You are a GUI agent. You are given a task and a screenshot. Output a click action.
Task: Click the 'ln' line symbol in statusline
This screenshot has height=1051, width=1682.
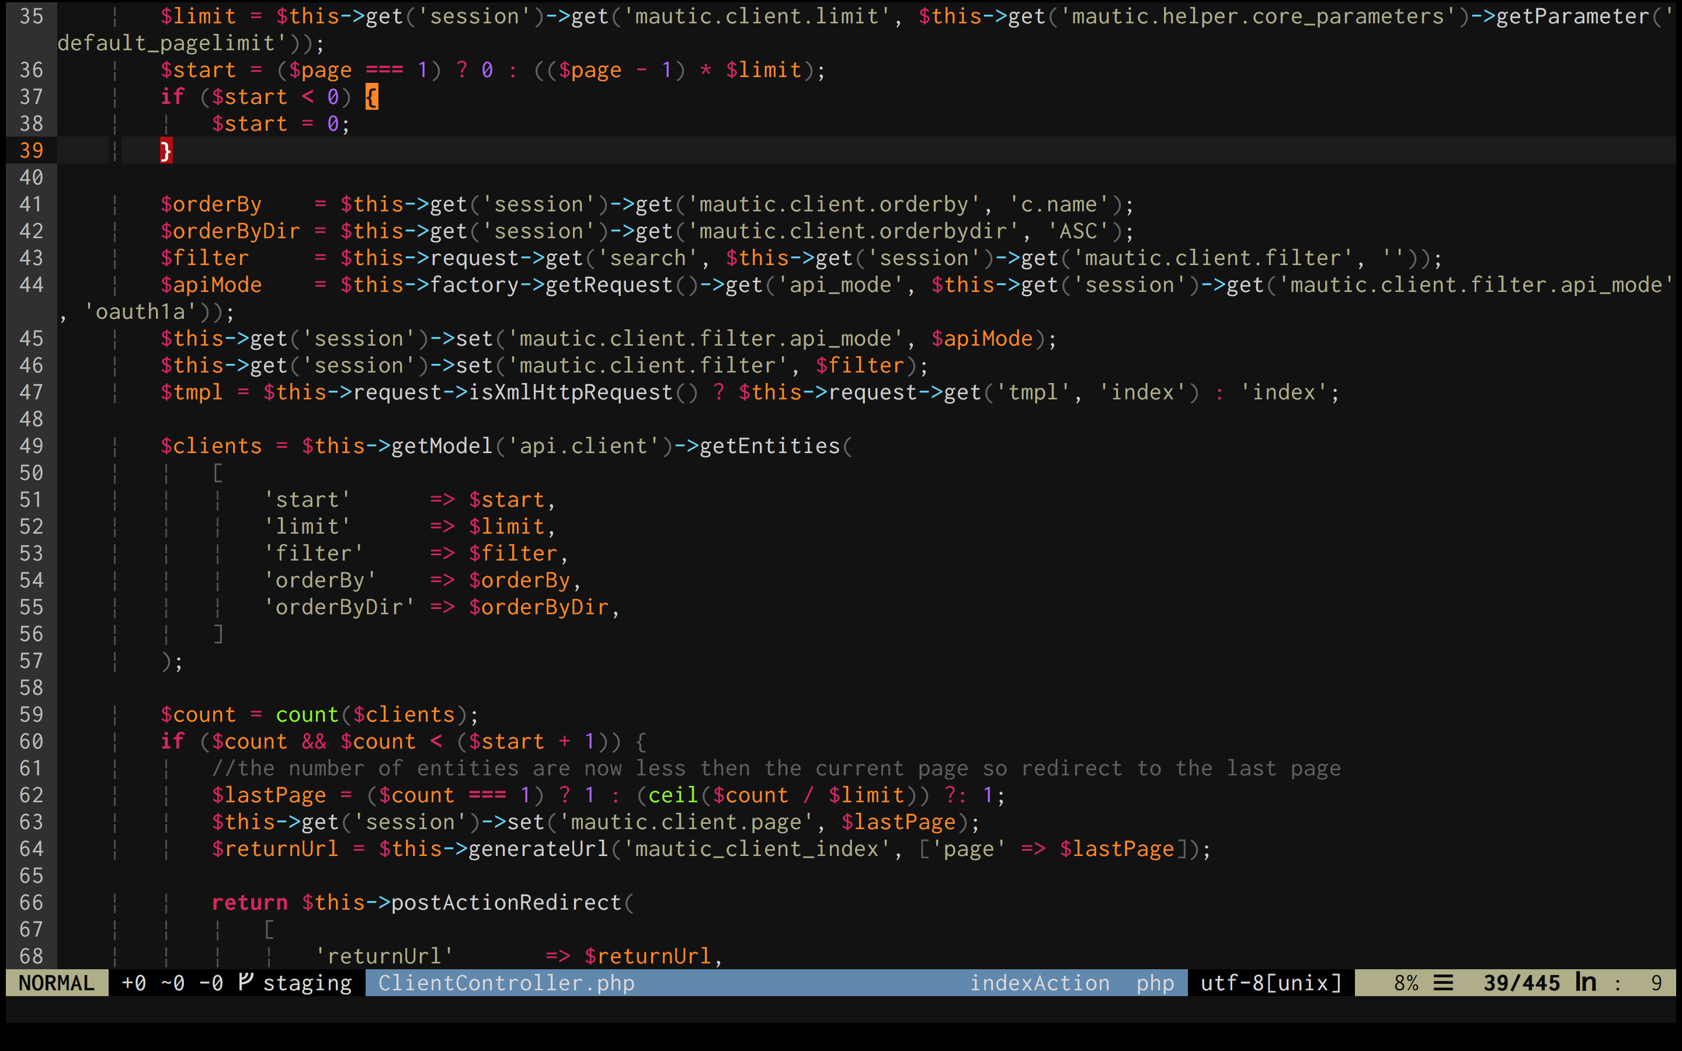tap(1586, 982)
